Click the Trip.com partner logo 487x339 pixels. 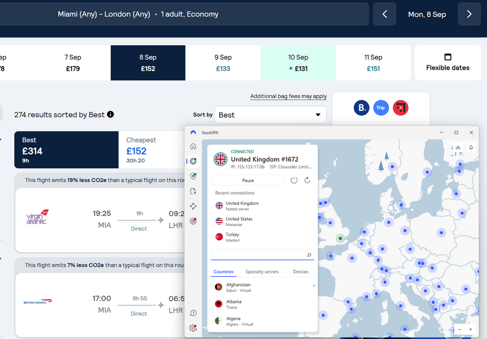coord(381,108)
